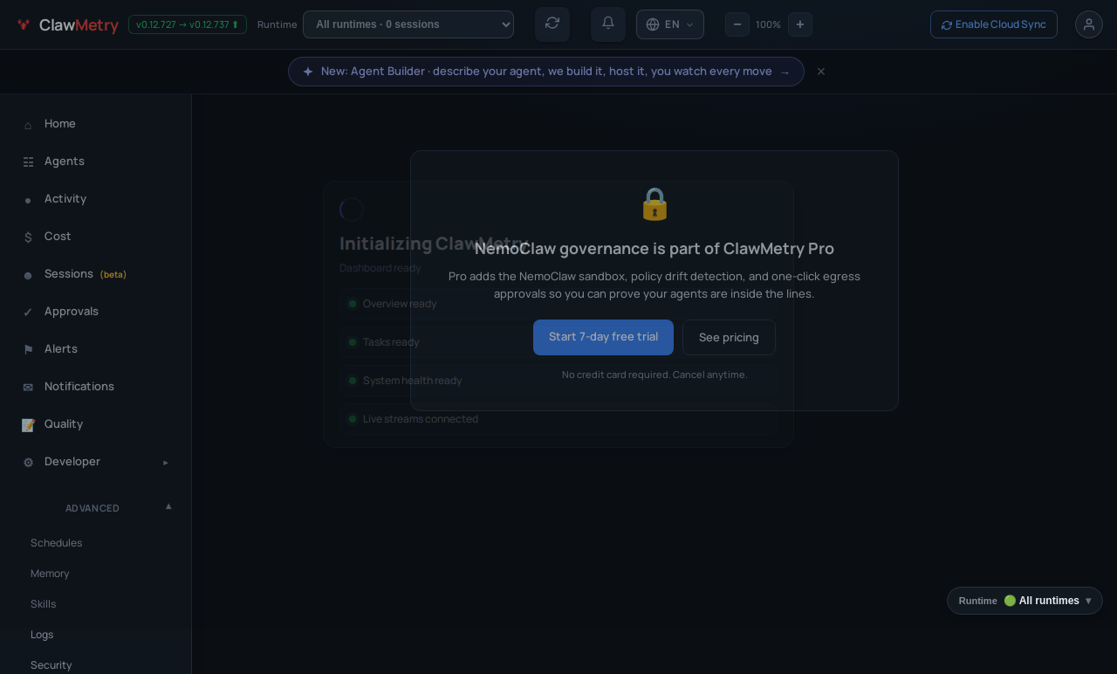Open Logs under Advanced
1117x674 pixels.
coord(42,635)
